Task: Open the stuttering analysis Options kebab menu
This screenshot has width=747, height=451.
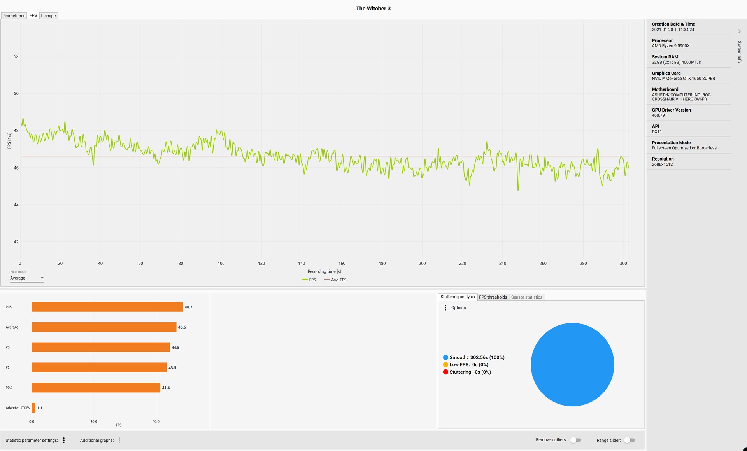Action: 445,308
